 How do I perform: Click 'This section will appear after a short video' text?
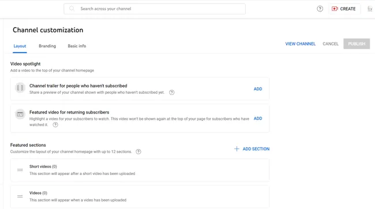pyautogui.click(x=82, y=174)
